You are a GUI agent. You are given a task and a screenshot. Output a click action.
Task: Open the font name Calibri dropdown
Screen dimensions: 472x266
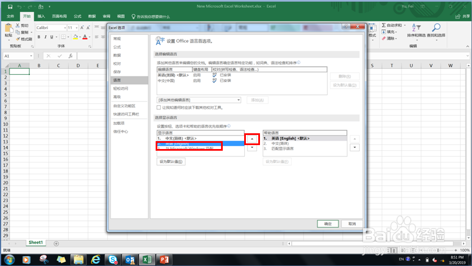point(65,28)
